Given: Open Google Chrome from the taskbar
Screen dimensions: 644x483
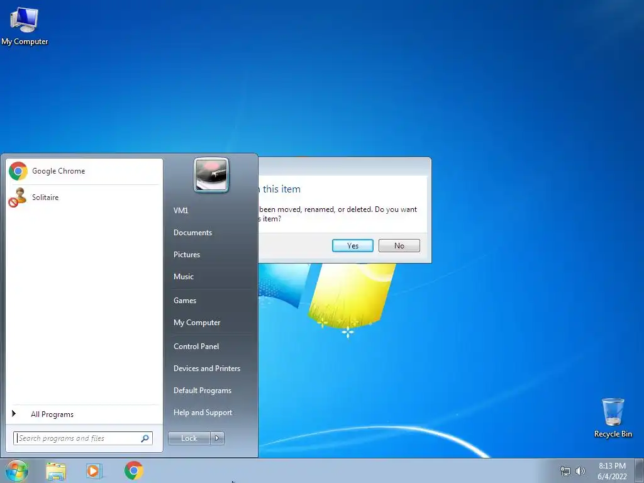Looking at the screenshot, I should [x=134, y=470].
